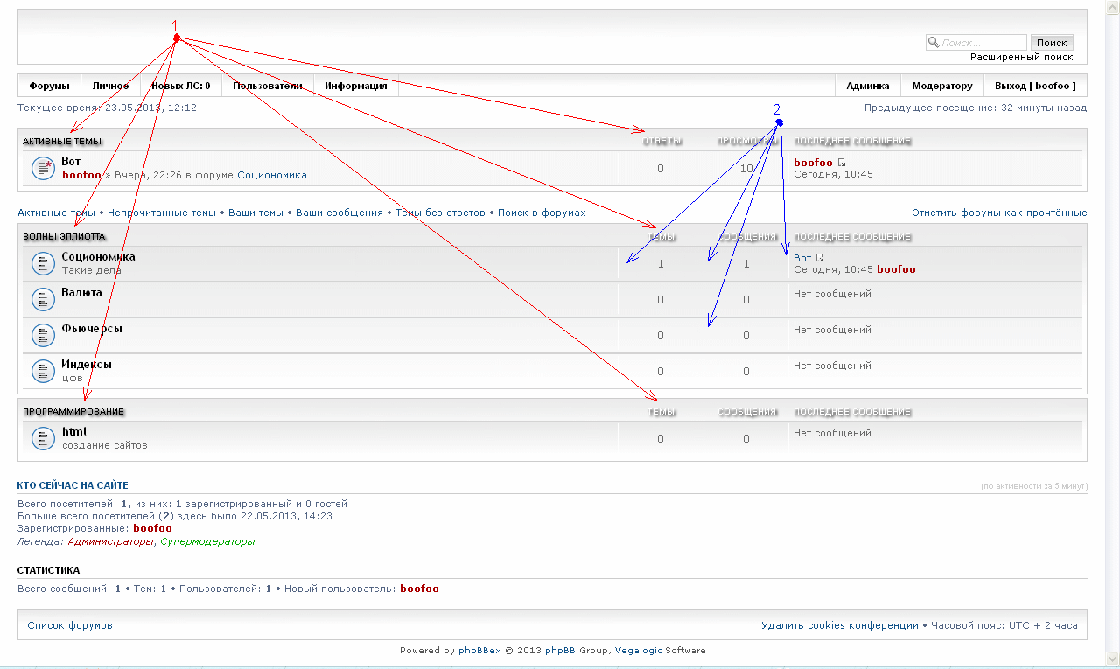
Task: Click the forum icon beside Фьючерсы
Action: coord(43,335)
